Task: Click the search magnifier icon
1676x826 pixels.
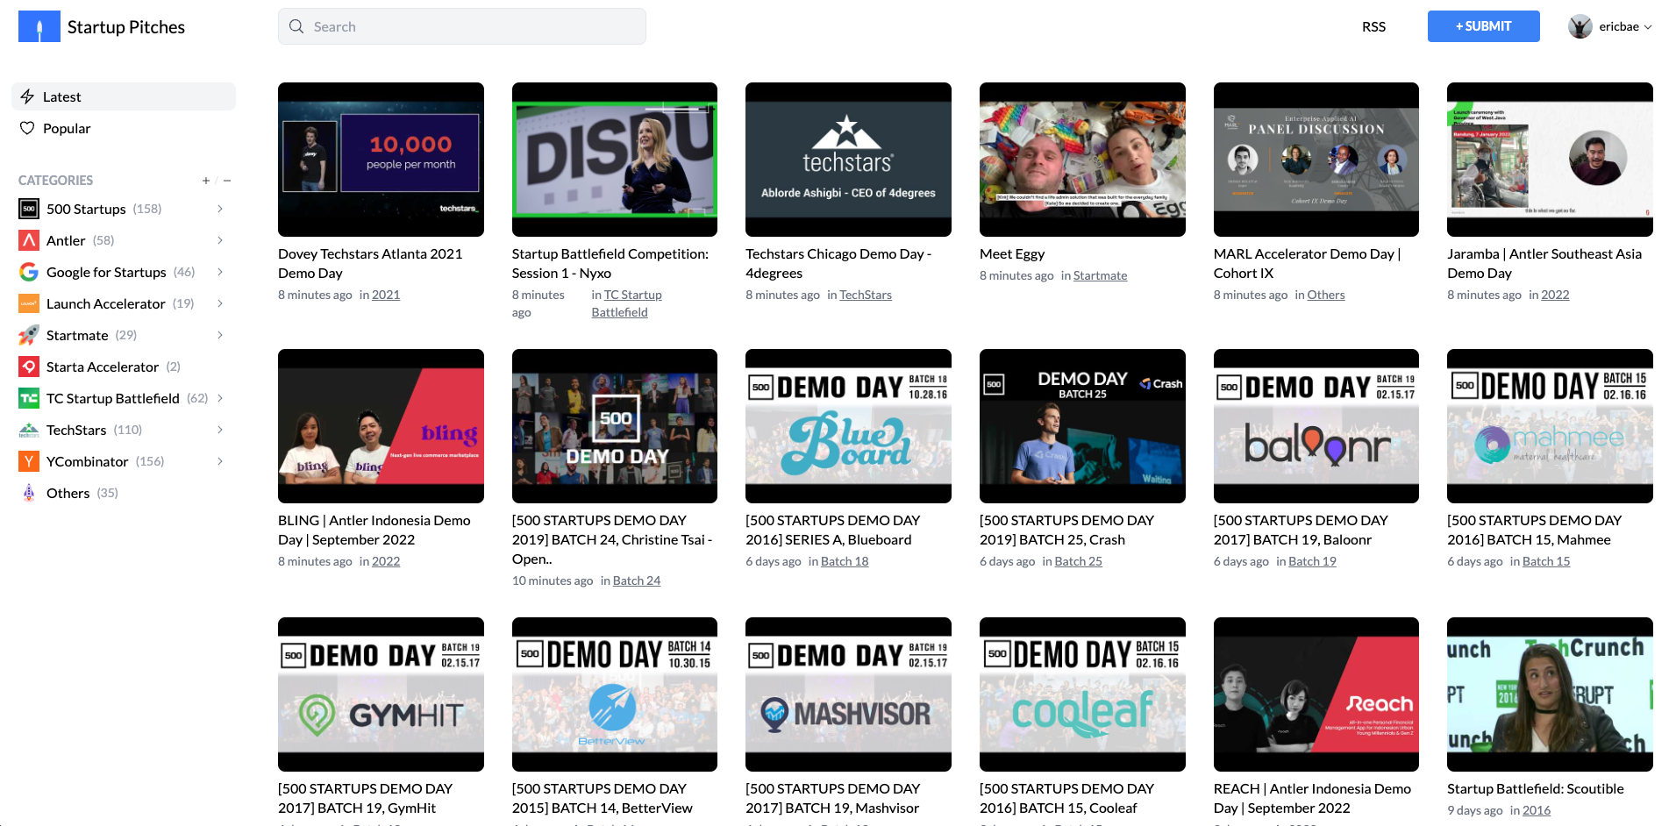Action: [x=296, y=26]
